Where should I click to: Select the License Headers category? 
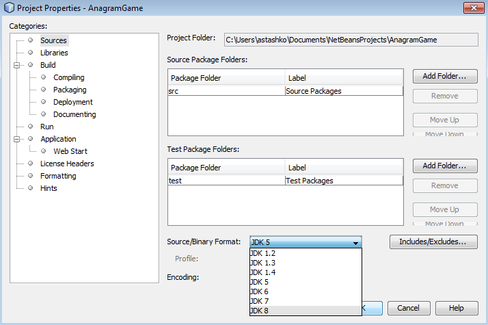click(x=67, y=164)
